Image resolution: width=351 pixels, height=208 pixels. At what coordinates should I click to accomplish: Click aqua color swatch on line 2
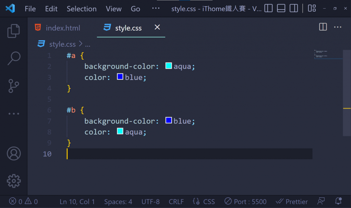[169, 66]
